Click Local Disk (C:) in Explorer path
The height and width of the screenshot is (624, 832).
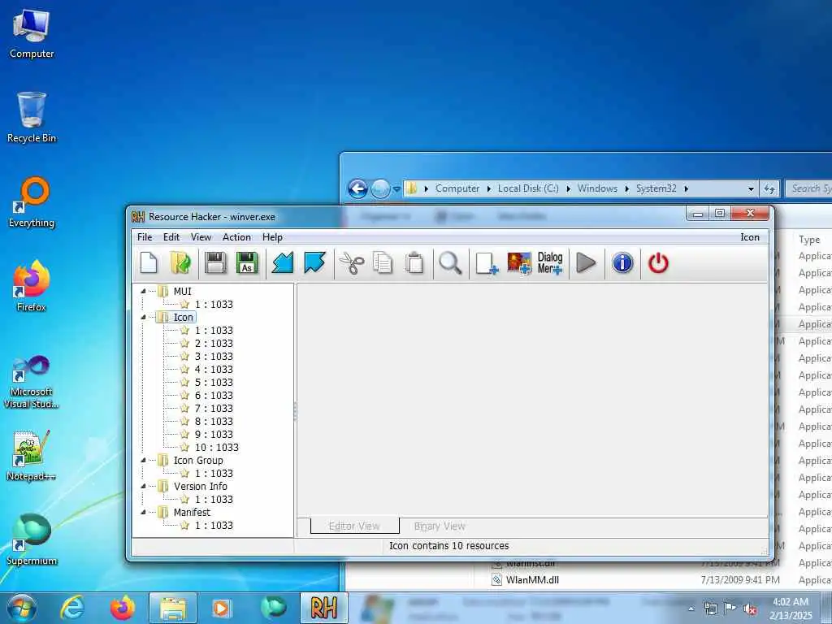(528, 188)
